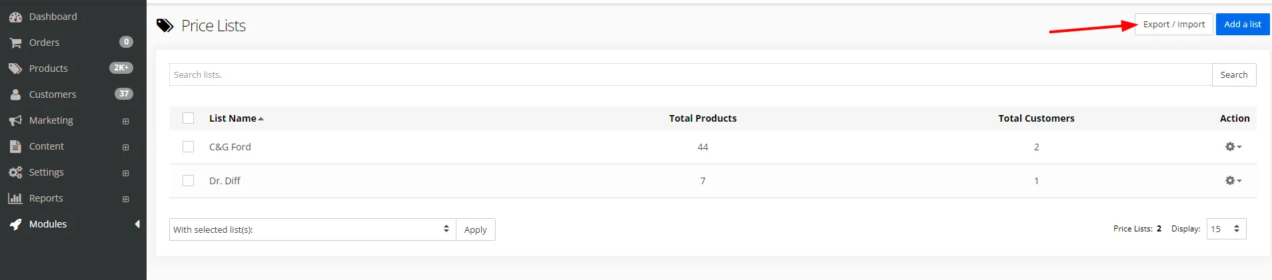Click the Dashboard palette icon in sidebar
The width and height of the screenshot is (1272, 280).
click(x=15, y=17)
